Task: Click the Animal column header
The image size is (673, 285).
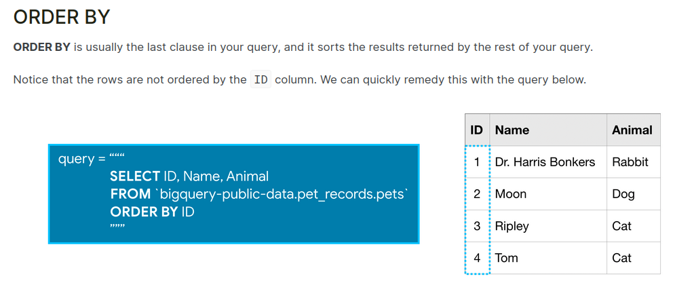Action: click(x=632, y=130)
